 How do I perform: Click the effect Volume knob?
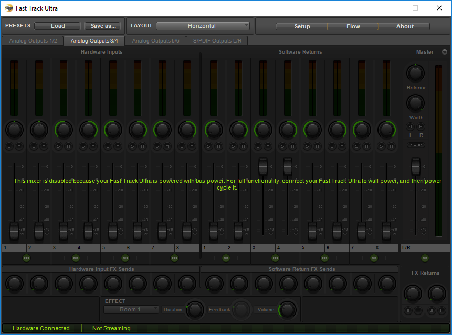click(x=288, y=309)
